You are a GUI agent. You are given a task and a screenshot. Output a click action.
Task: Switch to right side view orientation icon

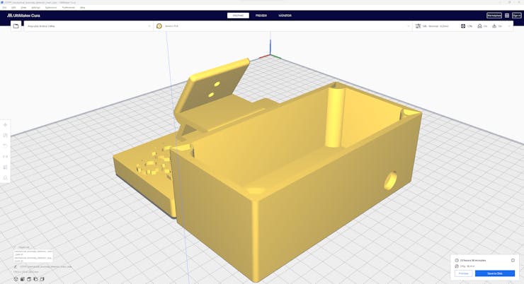[x=42, y=279]
